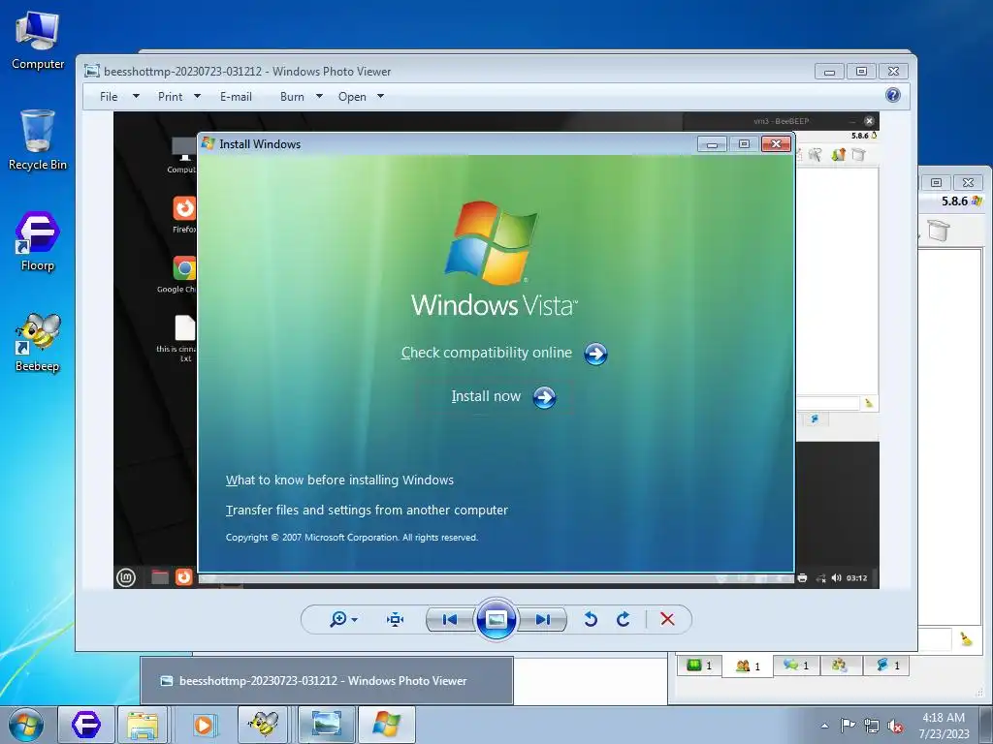Minimize the Windows Photo Viewer window
This screenshot has width=993, height=744.
click(x=830, y=72)
